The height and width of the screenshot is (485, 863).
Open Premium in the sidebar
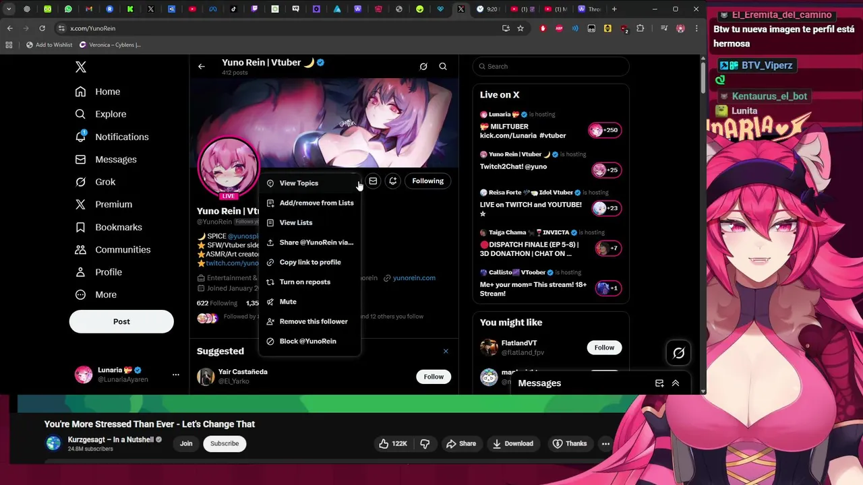(x=104, y=204)
